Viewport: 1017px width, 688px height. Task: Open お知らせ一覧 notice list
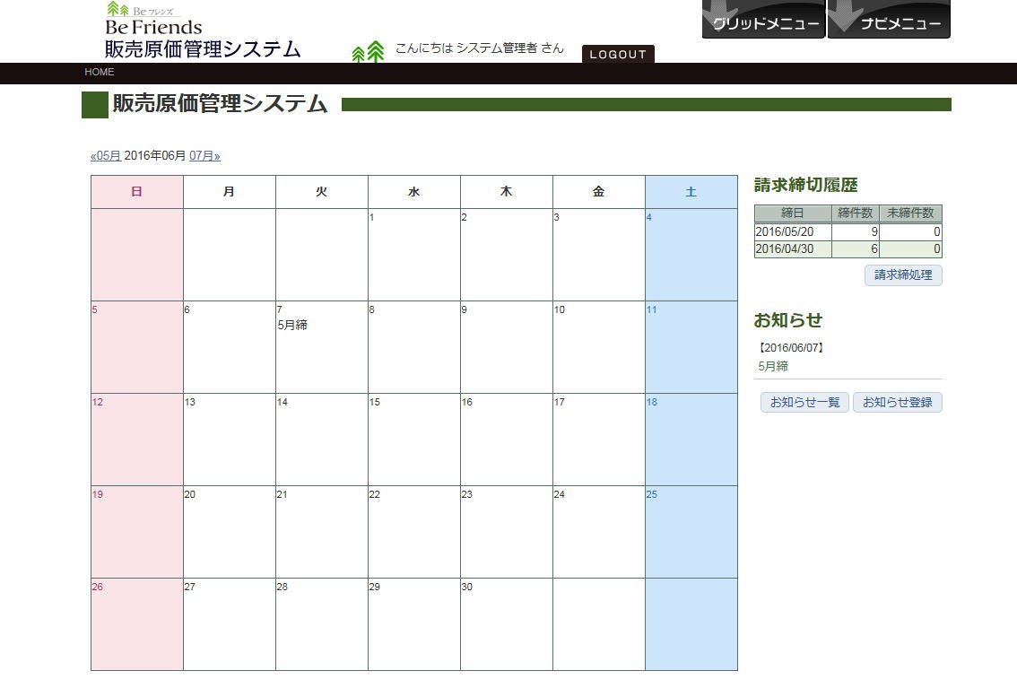click(x=805, y=402)
